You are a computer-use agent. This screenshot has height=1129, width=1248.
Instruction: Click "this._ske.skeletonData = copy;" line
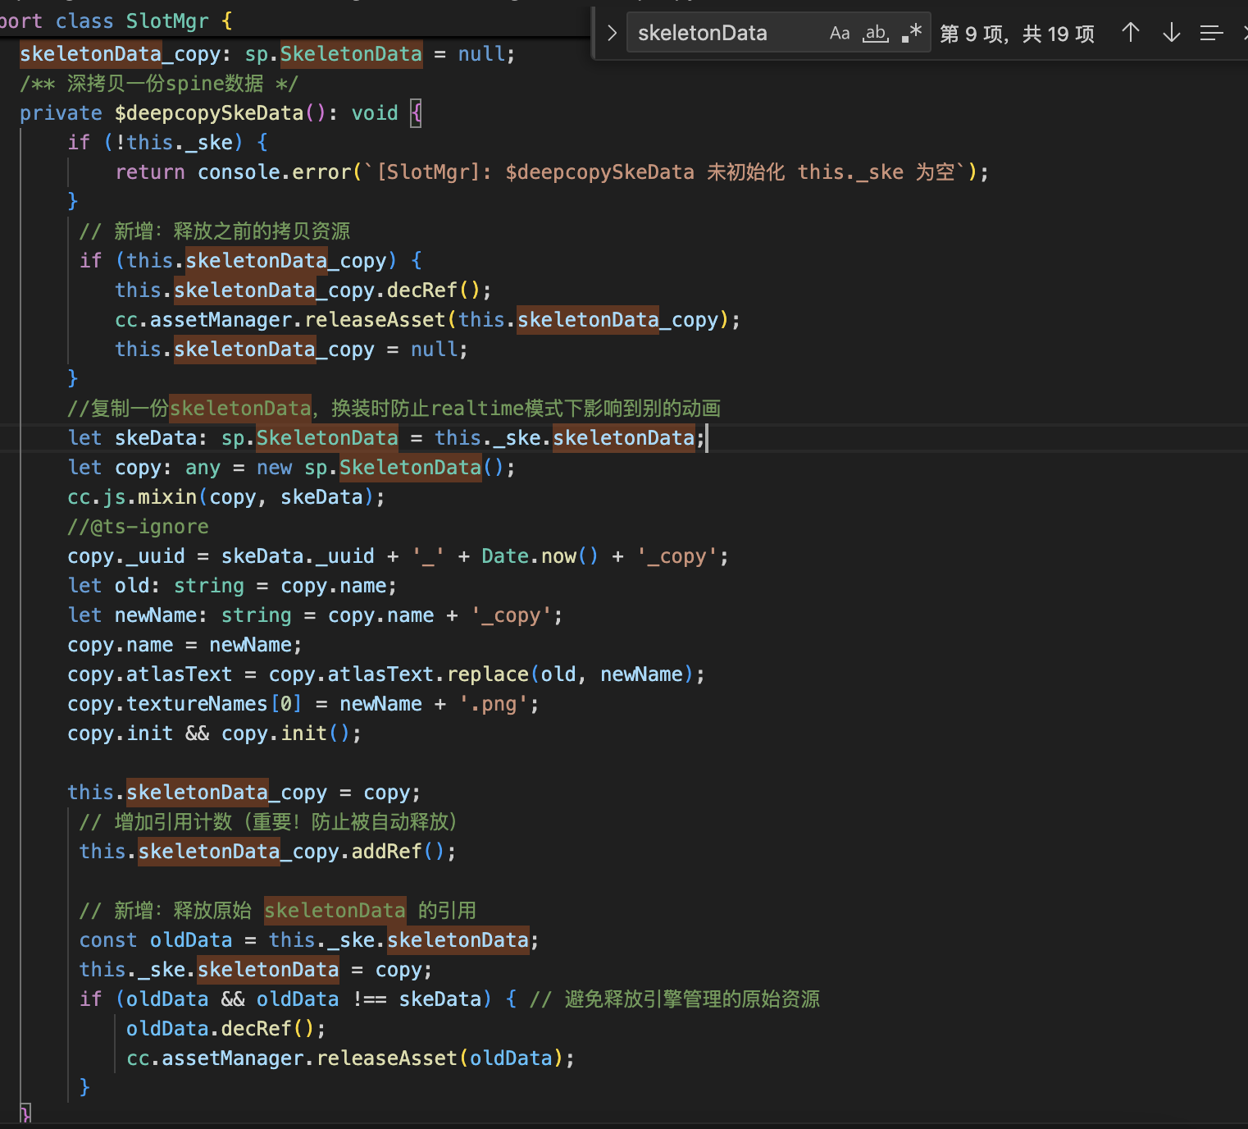coord(256,970)
